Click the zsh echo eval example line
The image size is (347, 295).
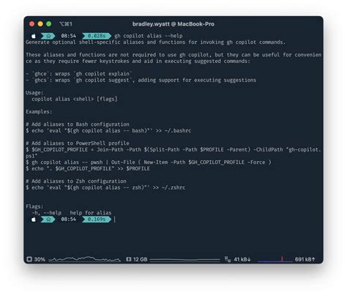pos(105,187)
